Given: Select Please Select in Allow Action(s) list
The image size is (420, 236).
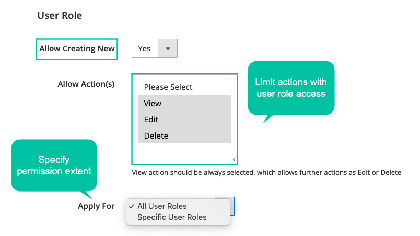Looking at the screenshot, I should [184, 87].
